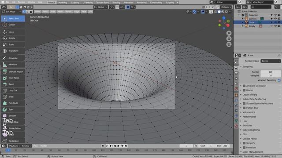Collapse the Sampling panel

point(248,67)
